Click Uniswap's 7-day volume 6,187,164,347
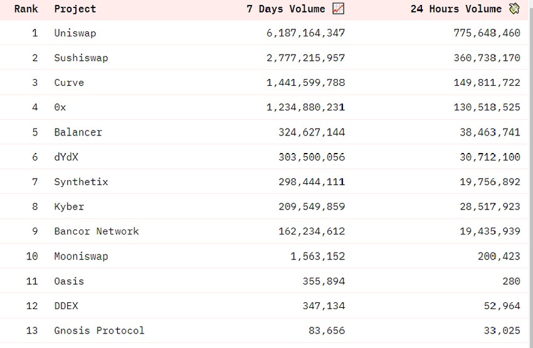533x348 pixels. point(305,33)
